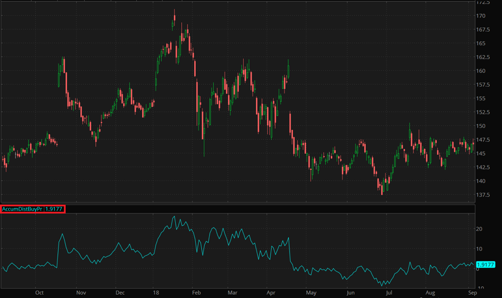Click the AccumDistBuyPr study label
This screenshot has height=298, width=502.
click(23, 209)
